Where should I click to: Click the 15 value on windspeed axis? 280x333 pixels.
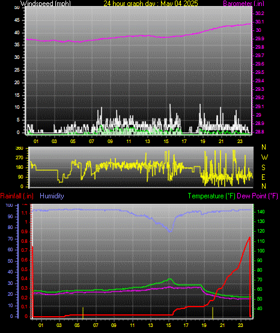17,95
